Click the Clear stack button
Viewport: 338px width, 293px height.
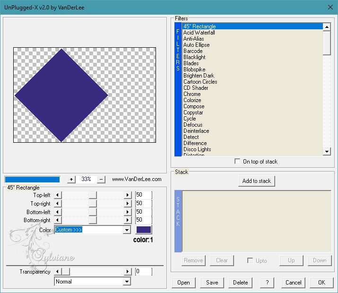coord(222,260)
